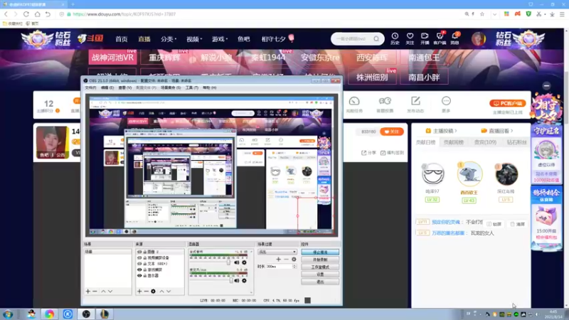Open settings gear of second mixer channel
The width and height of the screenshot is (569, 320).
[244, 280]
